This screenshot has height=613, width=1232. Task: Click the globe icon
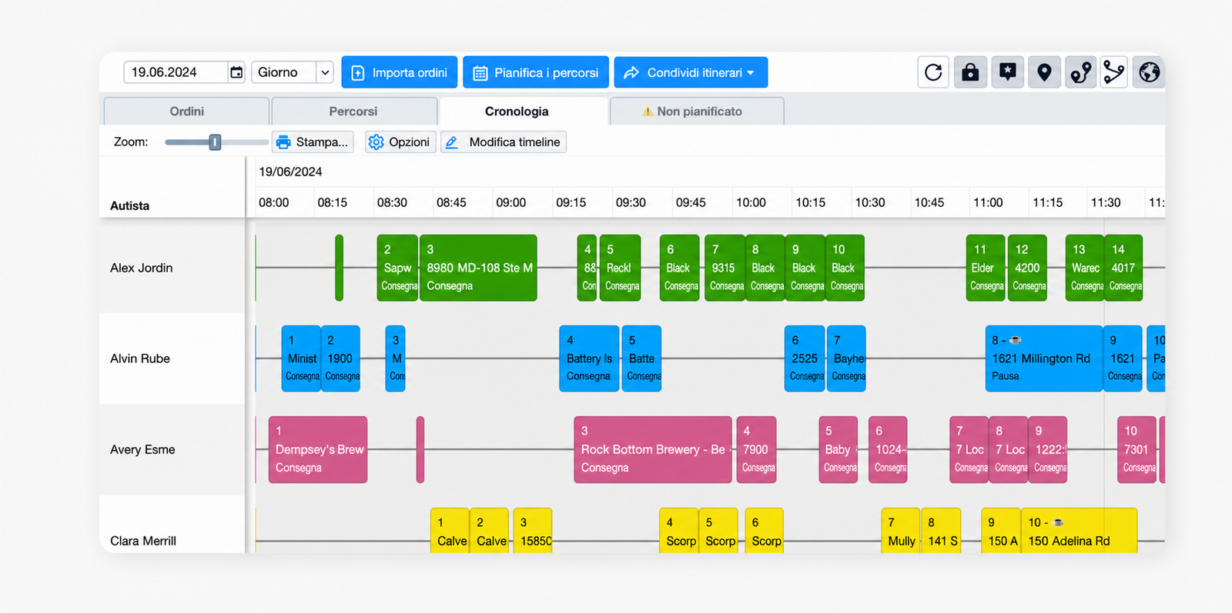1149,72
